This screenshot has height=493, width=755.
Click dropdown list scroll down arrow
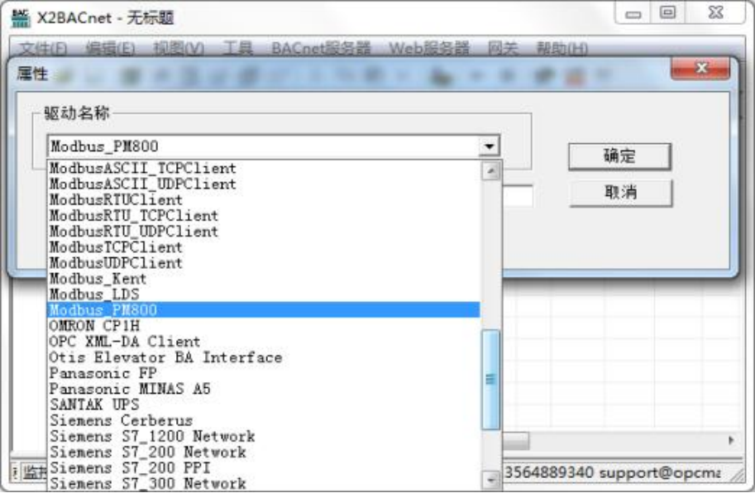pos(490,480)
